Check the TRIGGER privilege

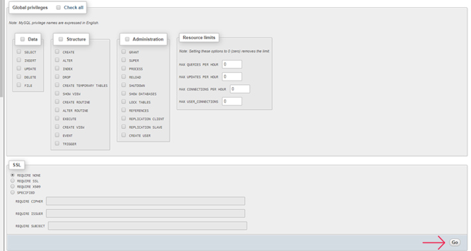57,143
